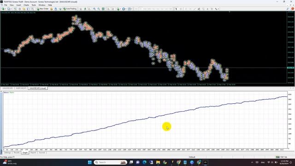The image size is (295, 166).
Task: Select the Arrows drawing tool
Action: (216, 9)
